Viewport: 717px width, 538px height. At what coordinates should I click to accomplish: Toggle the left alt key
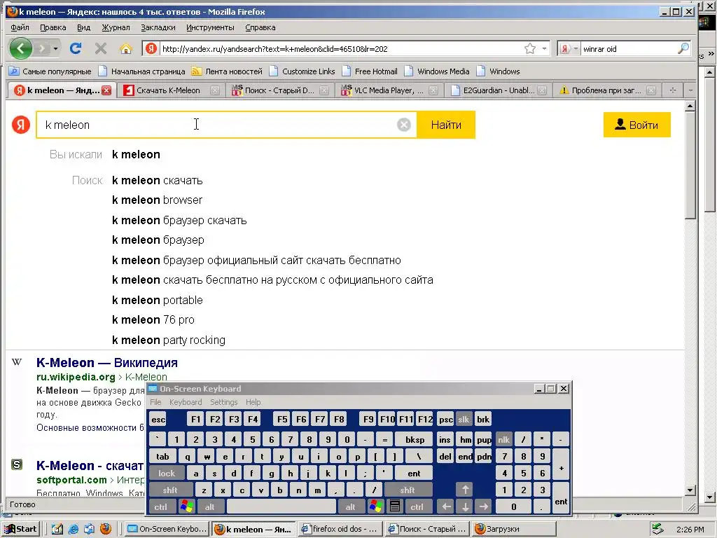click(x=210, y=507)
